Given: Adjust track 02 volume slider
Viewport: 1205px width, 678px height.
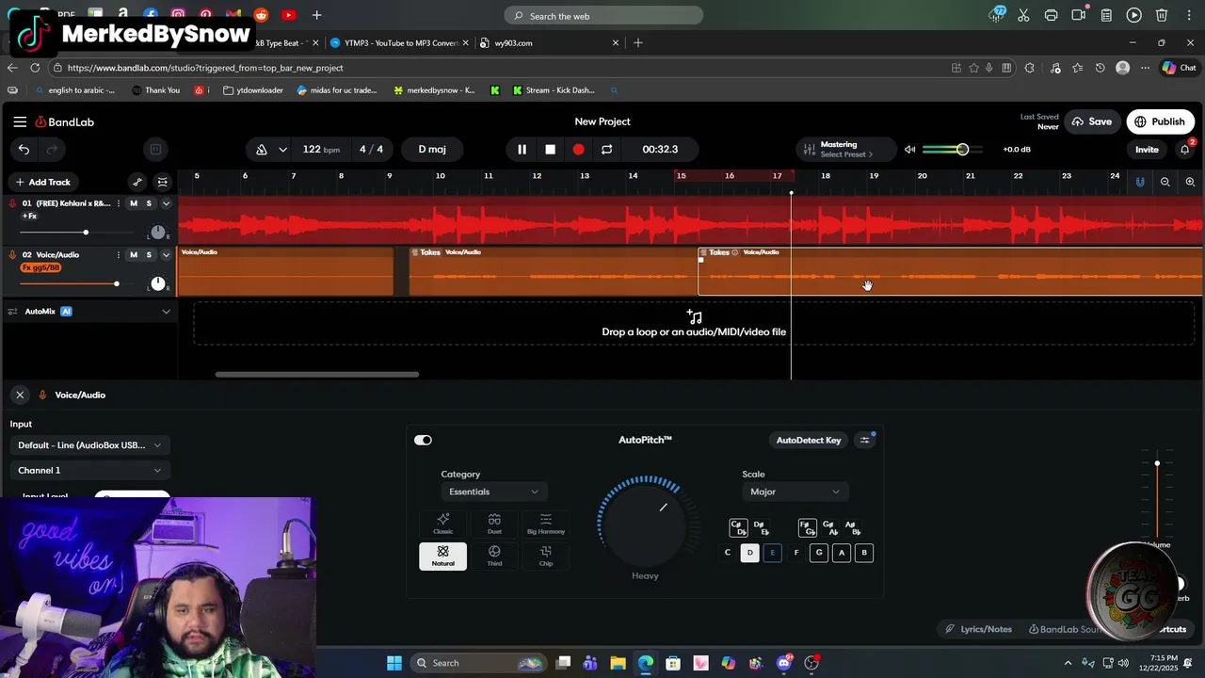Looking at the screenshot, I should tap(117, 283).
